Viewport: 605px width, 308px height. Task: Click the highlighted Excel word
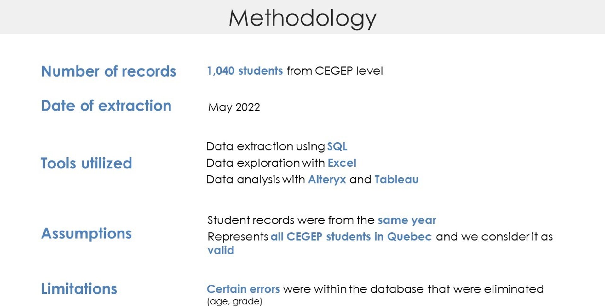coord(342,163)
